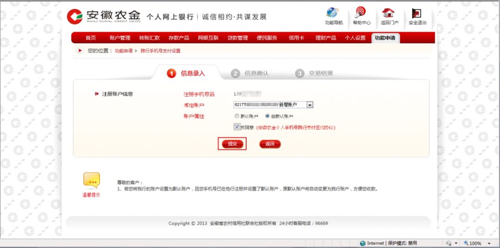Click the location arrow icon beside 您的位置
The height and width of the screenshot is (248, 500).
coord(80,51)
